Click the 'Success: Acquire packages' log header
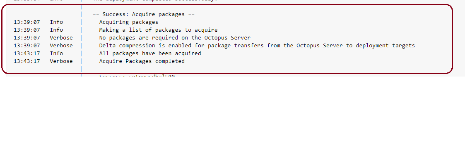465x151 pixels. [x=144, y=14]
